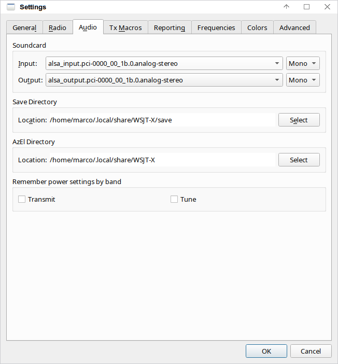Enable the Transmit power checkbox
Screen dimensions: 338x364
(x=22, y=199)
